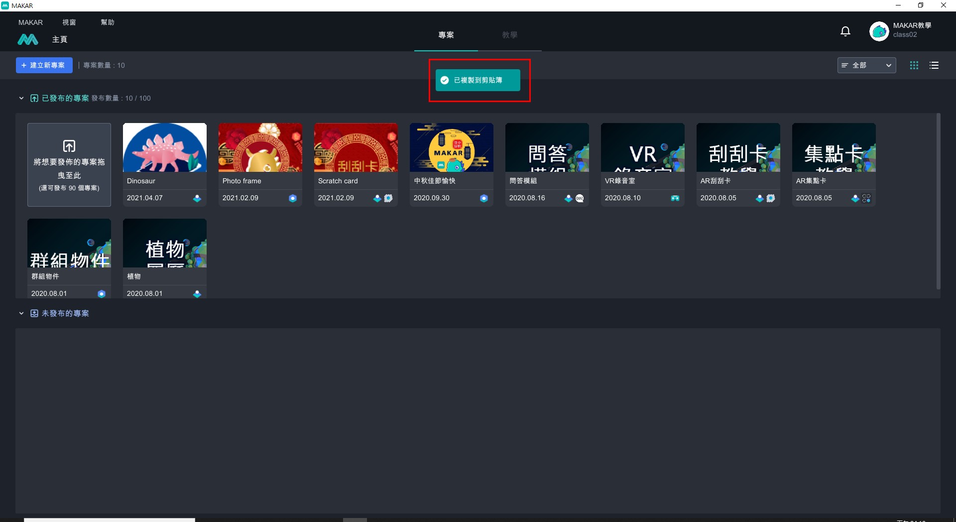
Task: Open the 全部 filter dropdown
Action: tap(866, 65)
